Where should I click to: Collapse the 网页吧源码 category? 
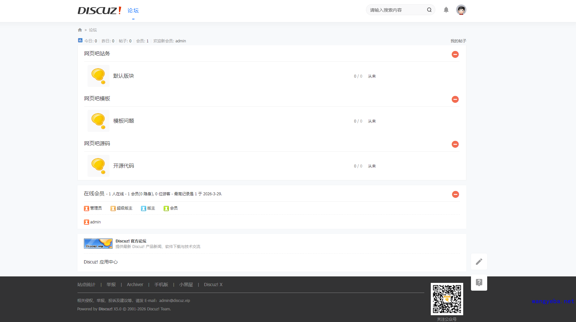click(x=455, y=144)
